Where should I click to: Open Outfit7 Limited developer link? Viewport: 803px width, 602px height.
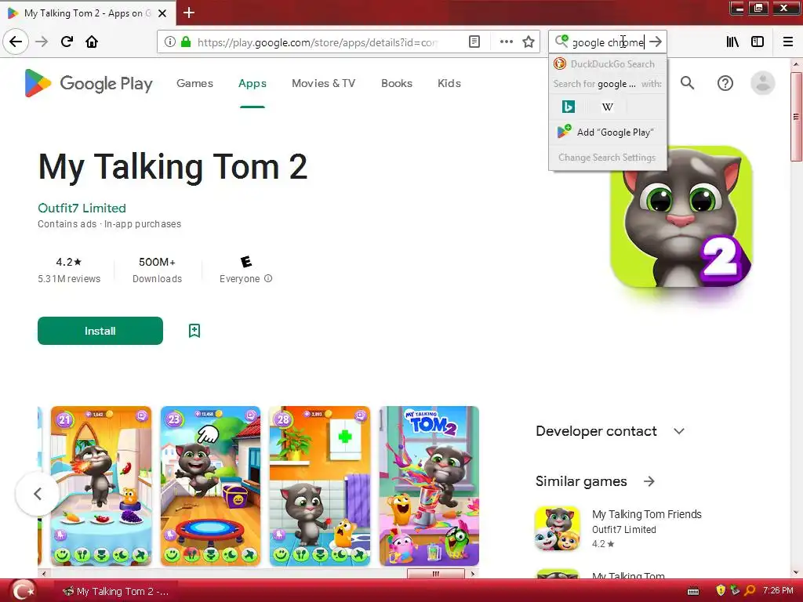coord(82,208)
